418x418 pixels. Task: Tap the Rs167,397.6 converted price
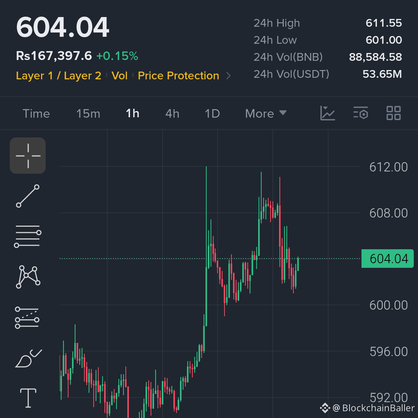54,56
